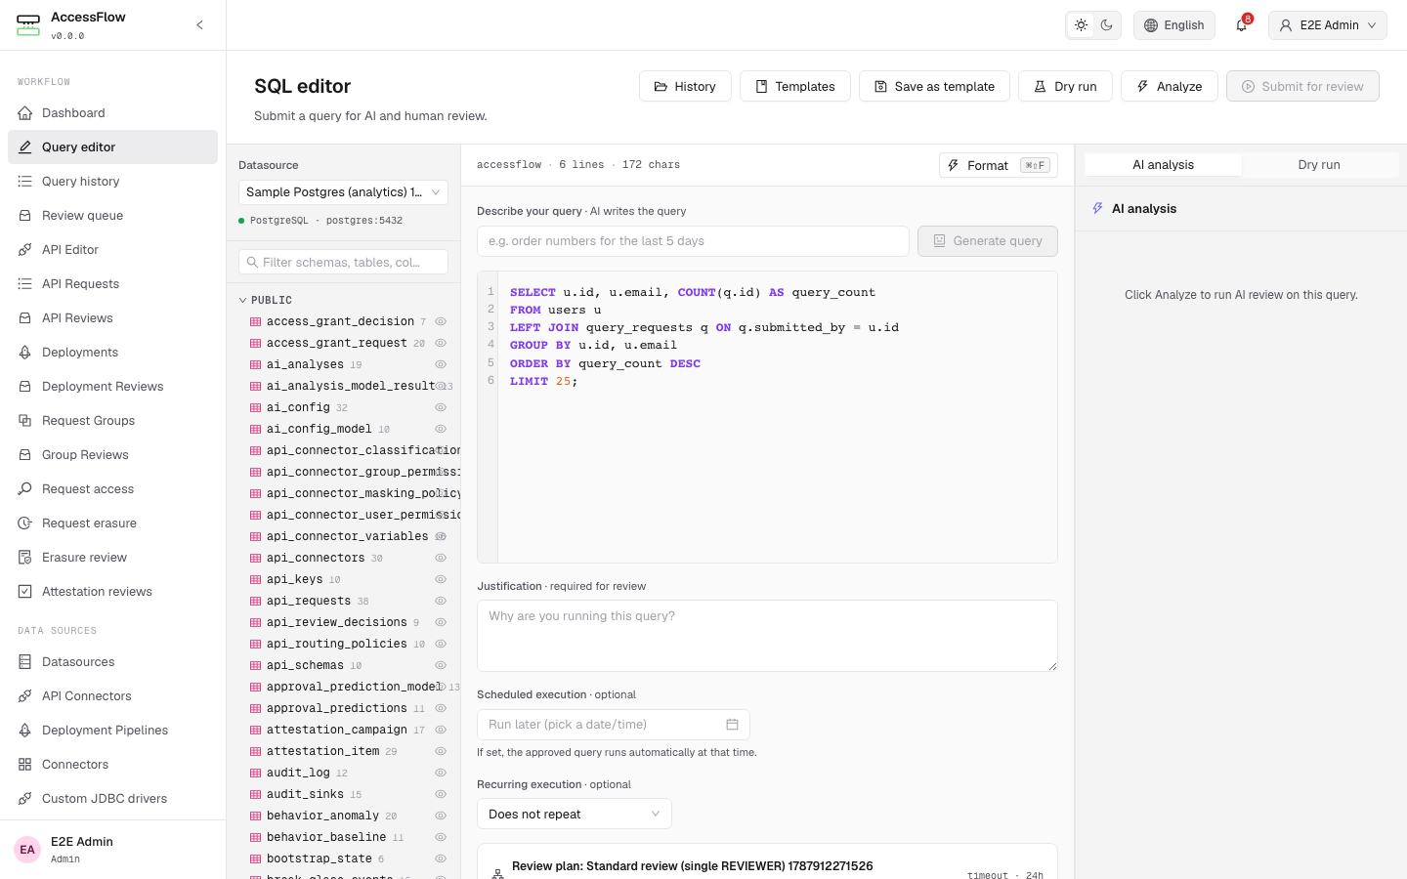Click the audit_sinks table icon

click(255, 794)
